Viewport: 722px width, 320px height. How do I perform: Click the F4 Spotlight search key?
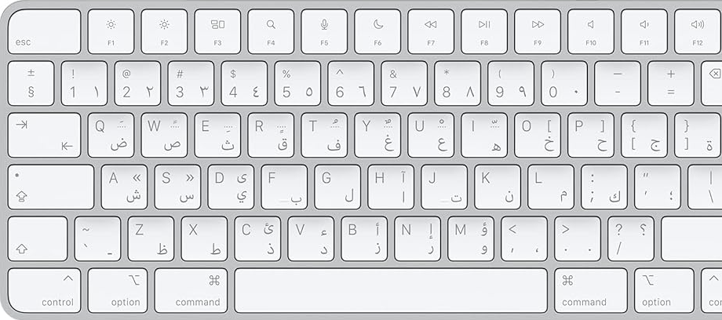pos(271,31)
